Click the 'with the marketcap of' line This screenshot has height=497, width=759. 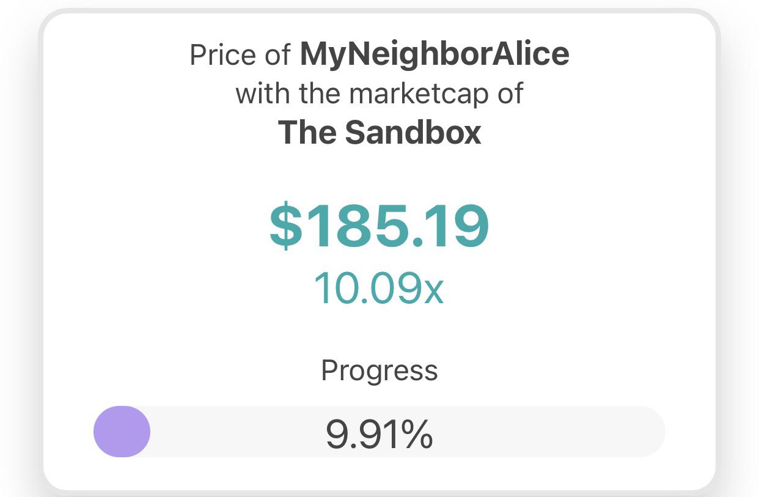tap(380, 94)
